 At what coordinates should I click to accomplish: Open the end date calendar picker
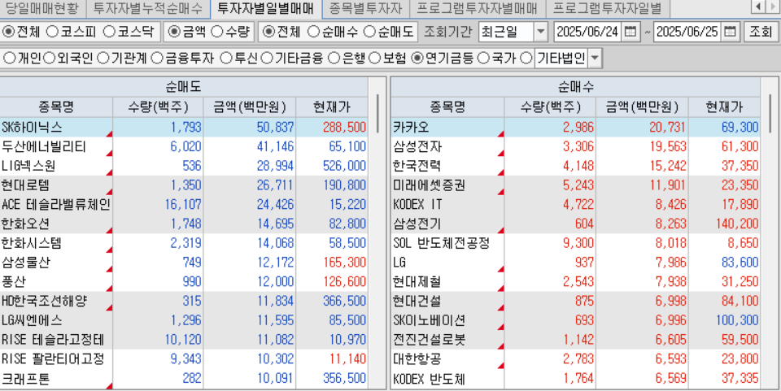pyautogui.click(x=730, y=33)
